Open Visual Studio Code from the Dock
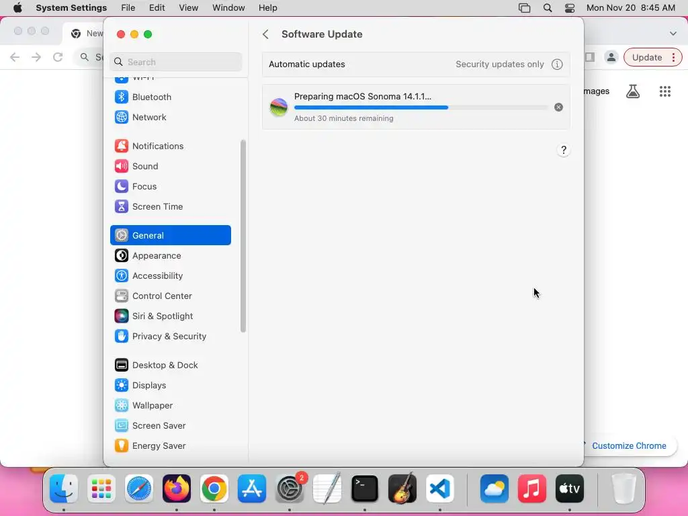688x516 pixels. coord(440,488)
